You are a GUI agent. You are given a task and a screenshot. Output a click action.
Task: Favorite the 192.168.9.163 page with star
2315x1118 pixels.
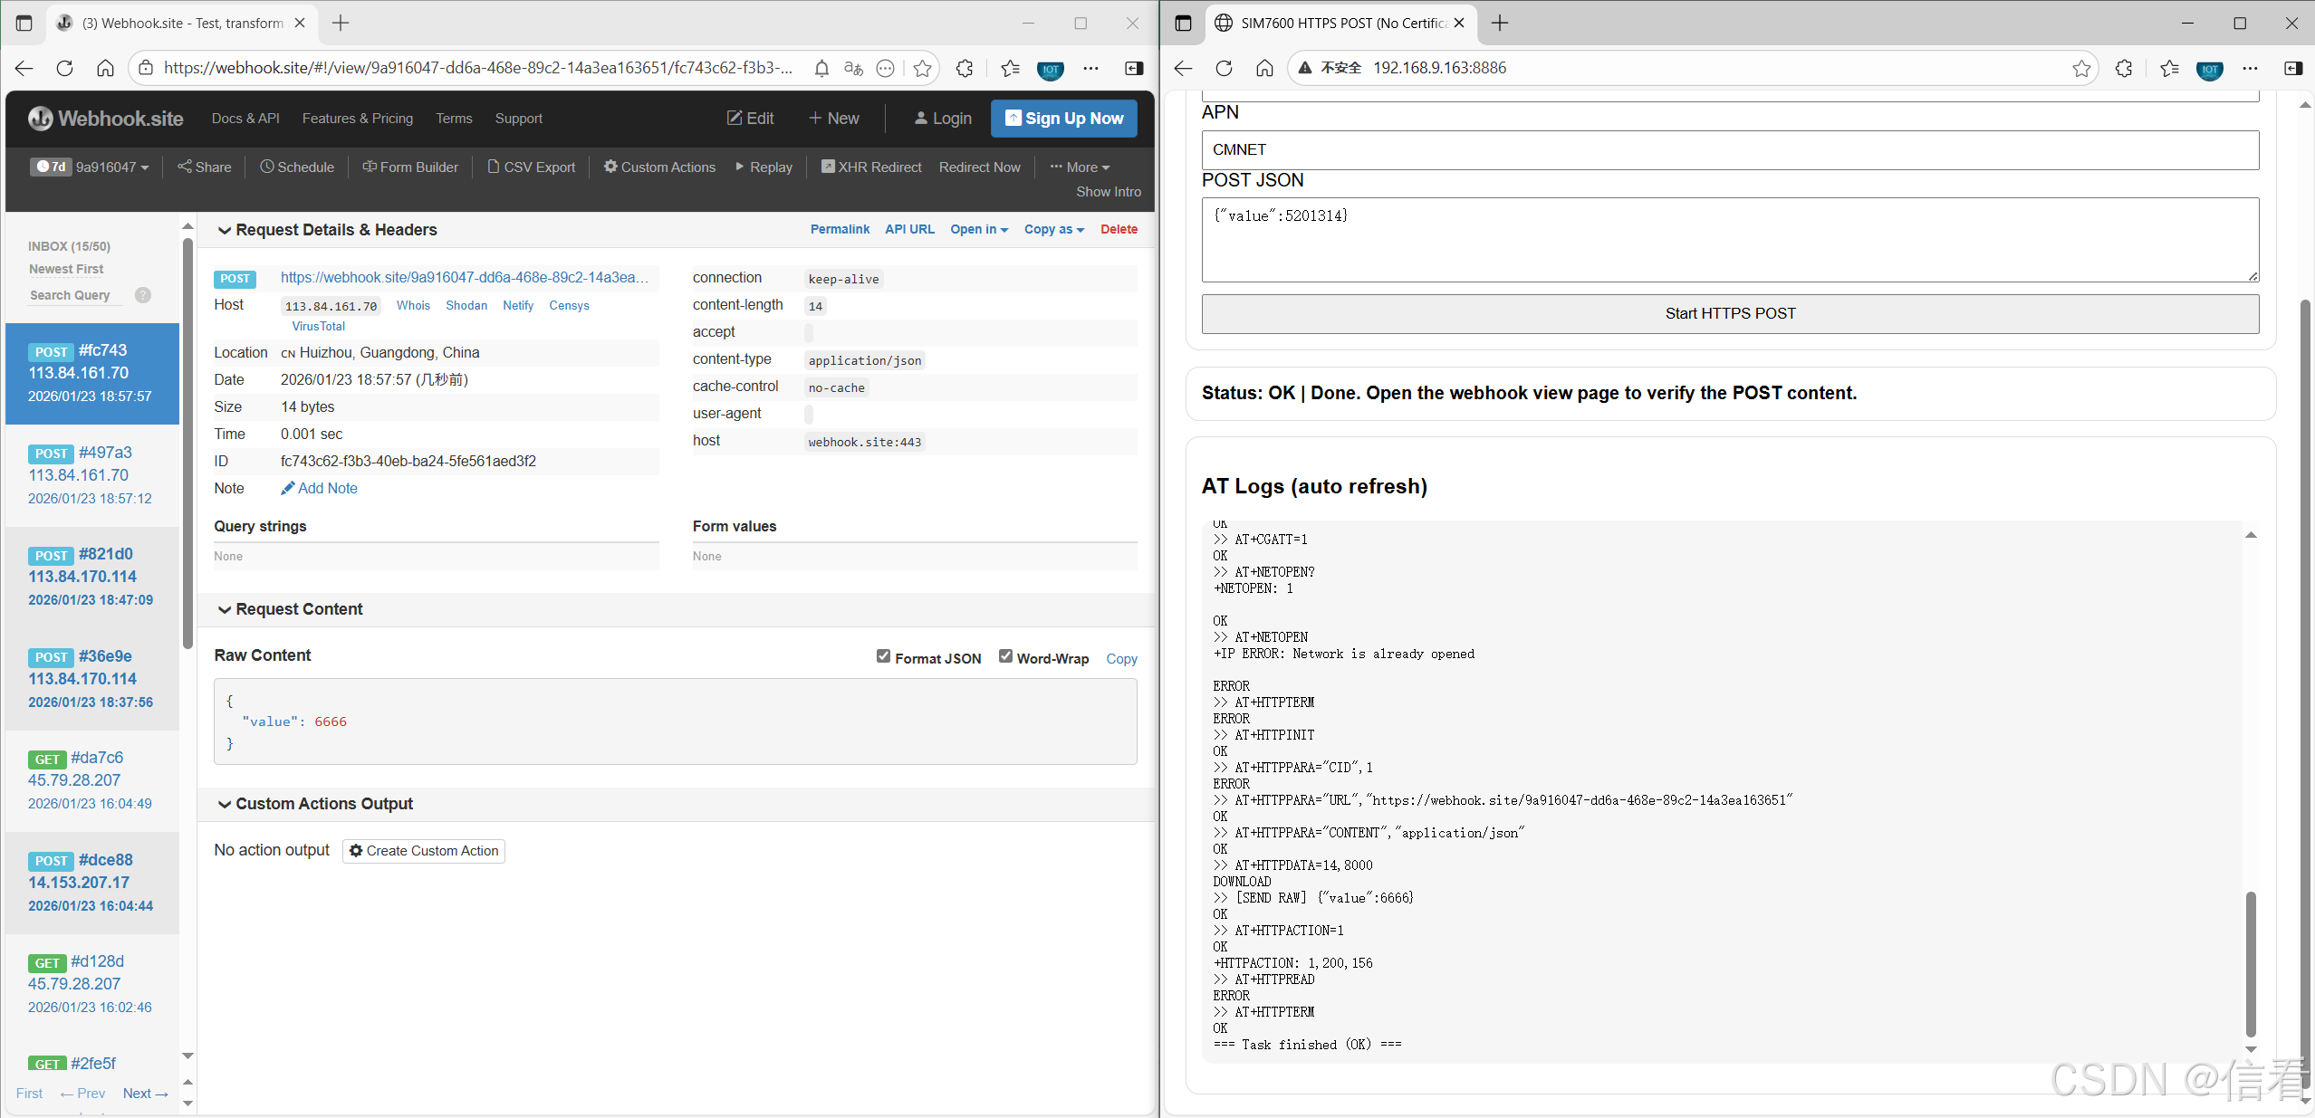2081,68
